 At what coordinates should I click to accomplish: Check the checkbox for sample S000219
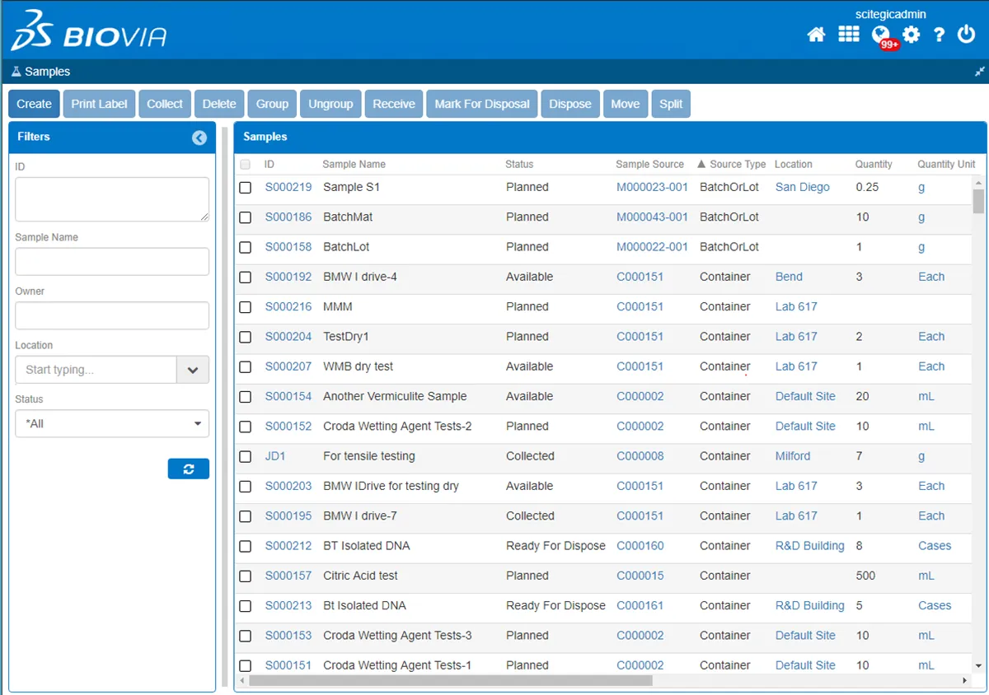point(245,187)
